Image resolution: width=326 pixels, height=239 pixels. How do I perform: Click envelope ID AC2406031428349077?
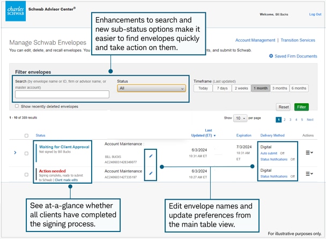tap(121, 162)
